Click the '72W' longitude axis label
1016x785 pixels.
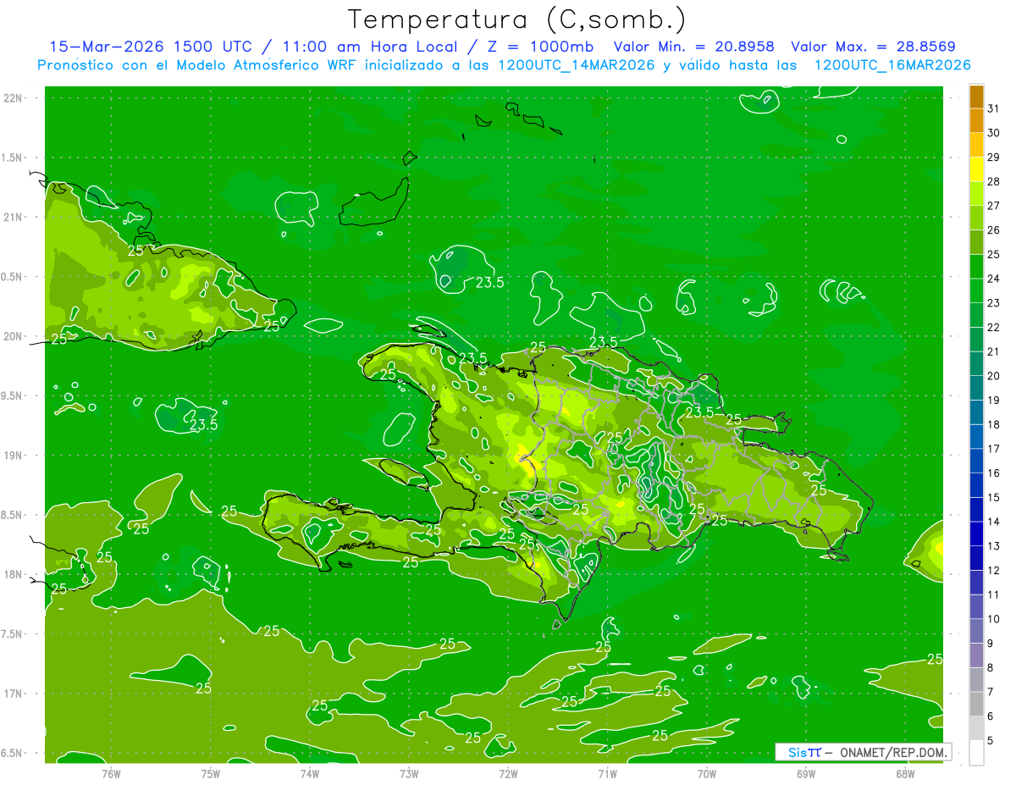[x=508, y=773]
